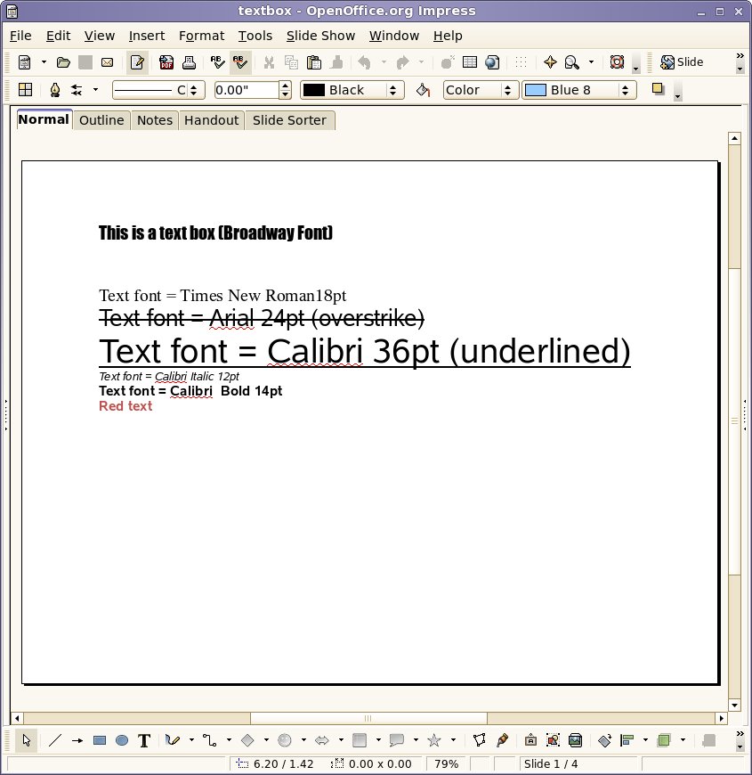Select the Line drawing tool

coord(55,740)
